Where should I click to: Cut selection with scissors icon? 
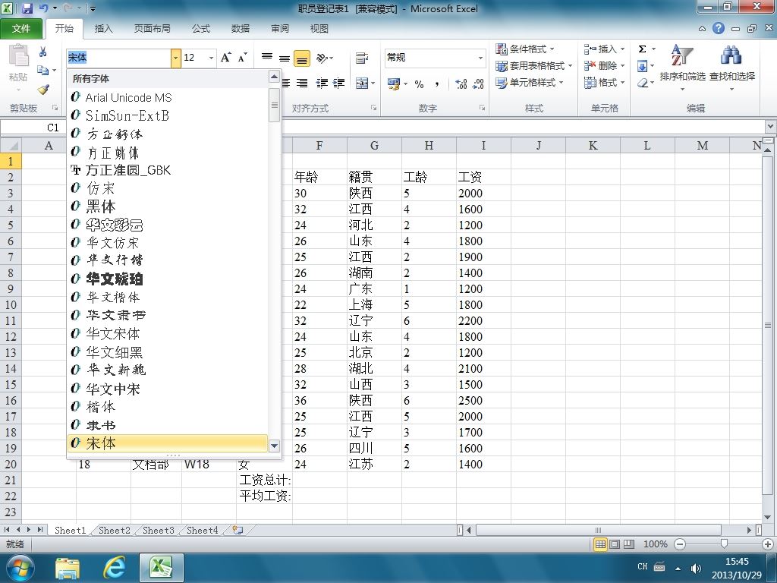click(43, 52)
